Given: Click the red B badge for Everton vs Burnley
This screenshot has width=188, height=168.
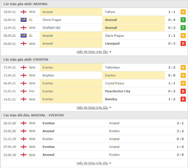Looking at the screenshot, I should tap(183, 99).
